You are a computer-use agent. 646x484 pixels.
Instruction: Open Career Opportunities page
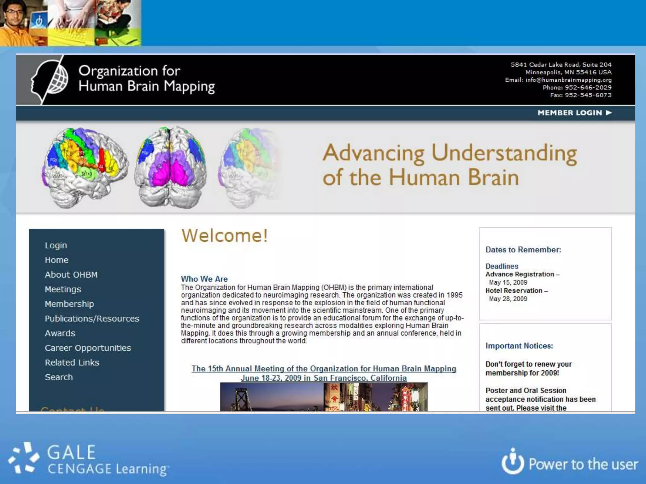click(88, 348)
